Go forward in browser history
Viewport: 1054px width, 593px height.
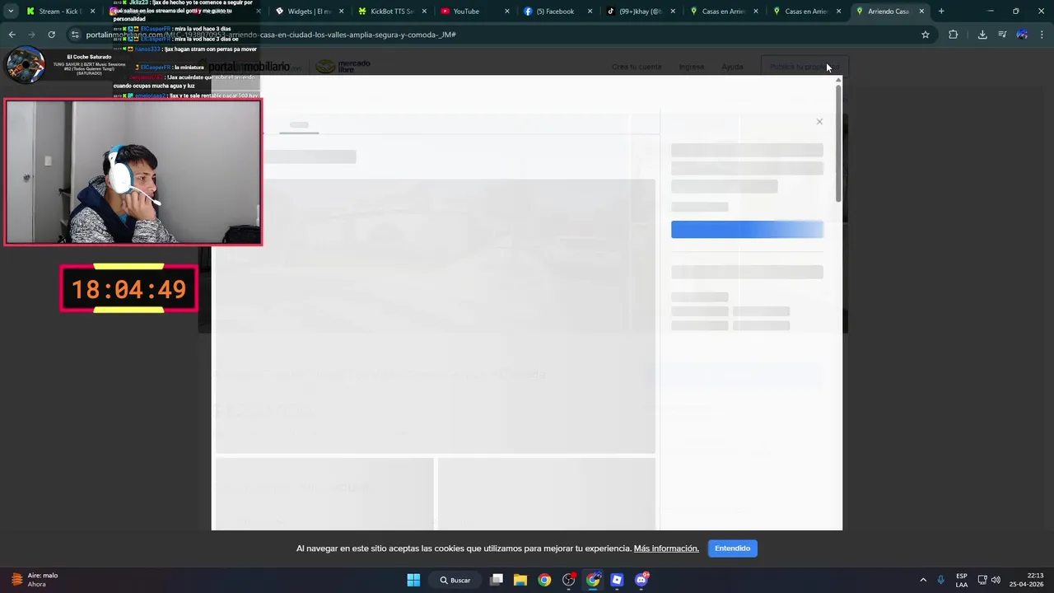[x=31, y=35]
